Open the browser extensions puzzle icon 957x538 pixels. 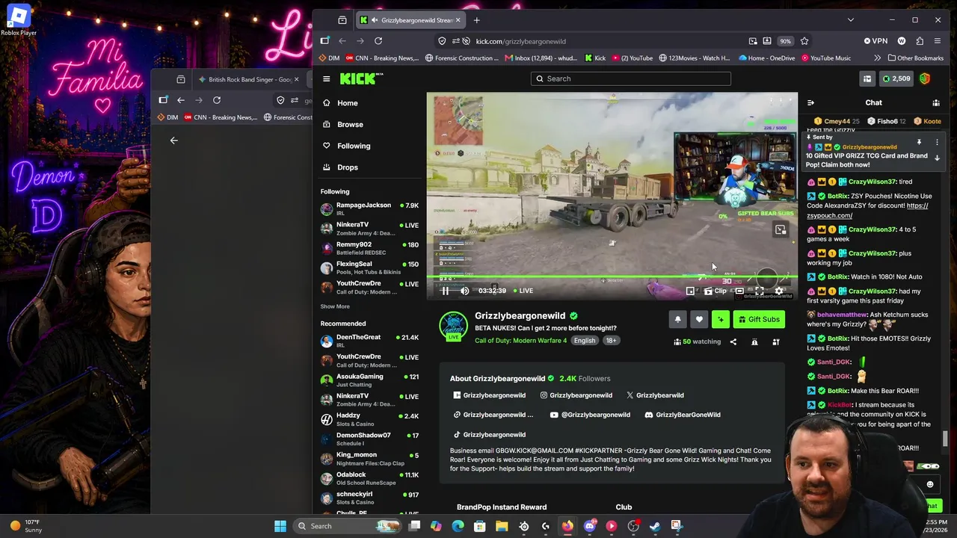point(920,41)
